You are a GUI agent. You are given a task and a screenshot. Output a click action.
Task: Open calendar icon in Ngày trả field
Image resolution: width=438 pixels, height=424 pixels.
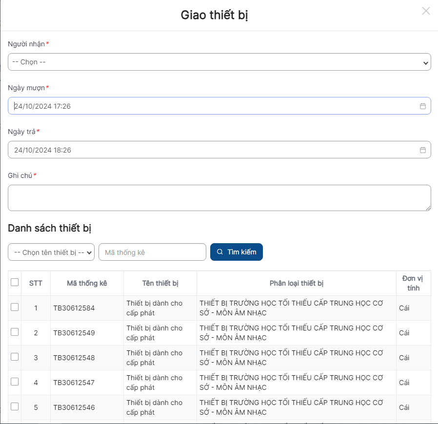[x=423, y=150]
